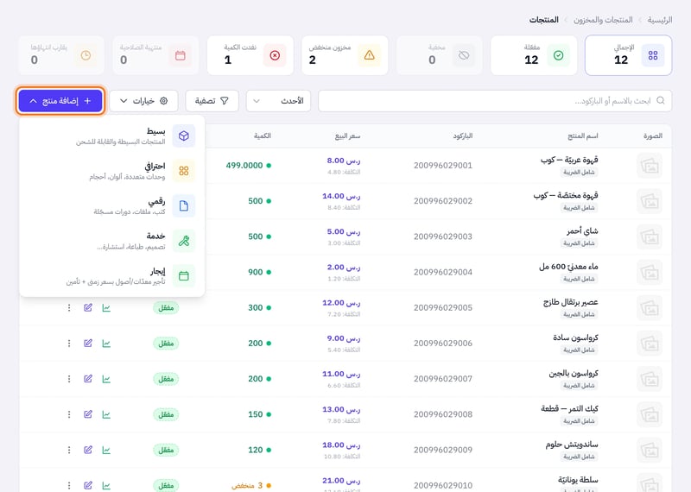Viewport: 691px width, 492px height.
Task: Select the مفعّلة active products card
Action: pyautogui.click(x=534, y=55)
